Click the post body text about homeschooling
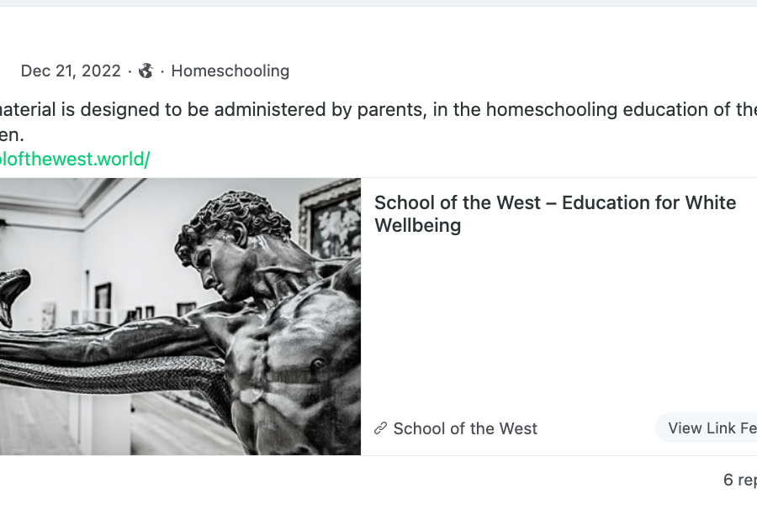 point(378,122)
